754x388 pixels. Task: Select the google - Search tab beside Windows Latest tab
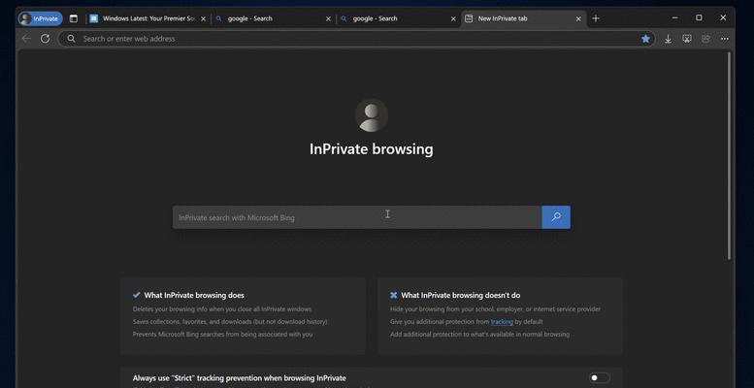pos(273,18)
